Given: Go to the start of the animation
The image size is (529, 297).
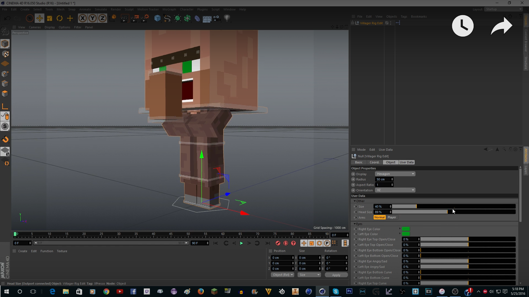Looking at the screenshot, I should point(216,243).
